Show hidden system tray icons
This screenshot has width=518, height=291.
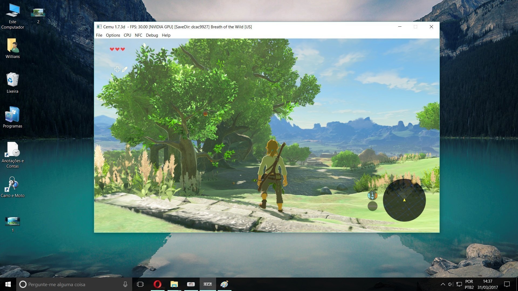[443, 284]
